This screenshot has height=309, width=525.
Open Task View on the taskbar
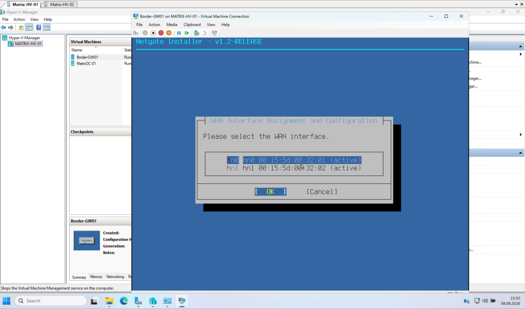coord(94,301)
